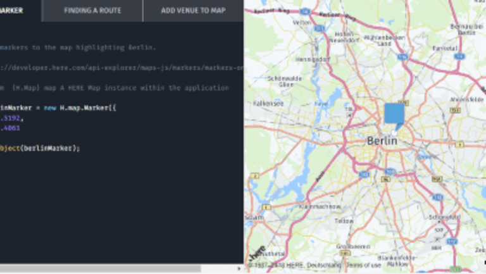Open the Add Venue to Map tab
Screen dimensions: 486x274
(193, 11)
